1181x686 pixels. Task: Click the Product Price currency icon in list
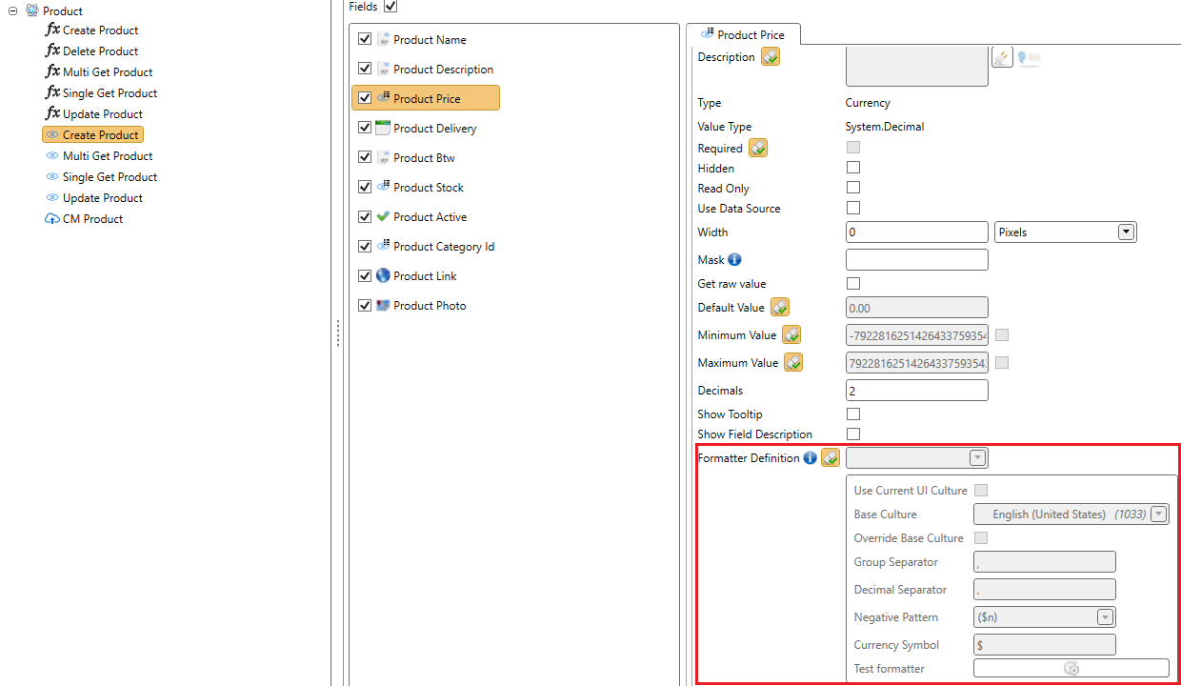click(x=383, y=98)
